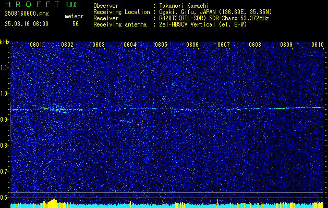Viewport: 328px width, 208px height.
Task: Click the date stamp 25.08.16 06:00
Action: (27, 24)
